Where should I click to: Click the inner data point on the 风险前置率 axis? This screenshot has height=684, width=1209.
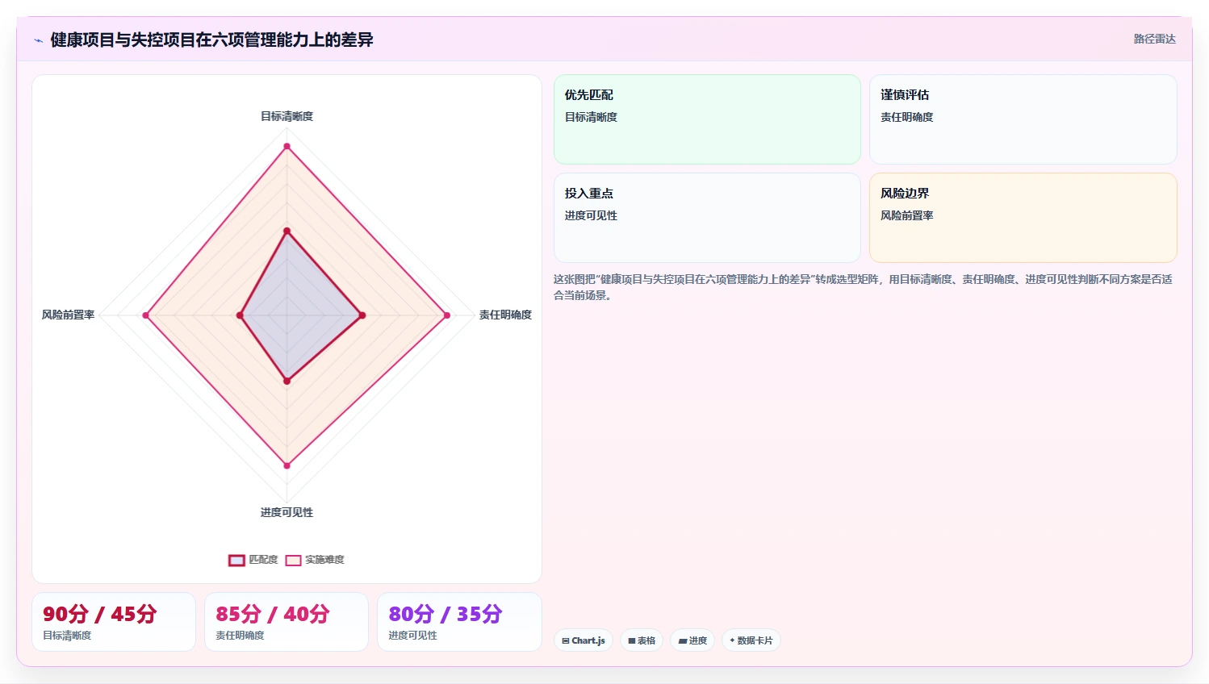click(x=240, y=315)
